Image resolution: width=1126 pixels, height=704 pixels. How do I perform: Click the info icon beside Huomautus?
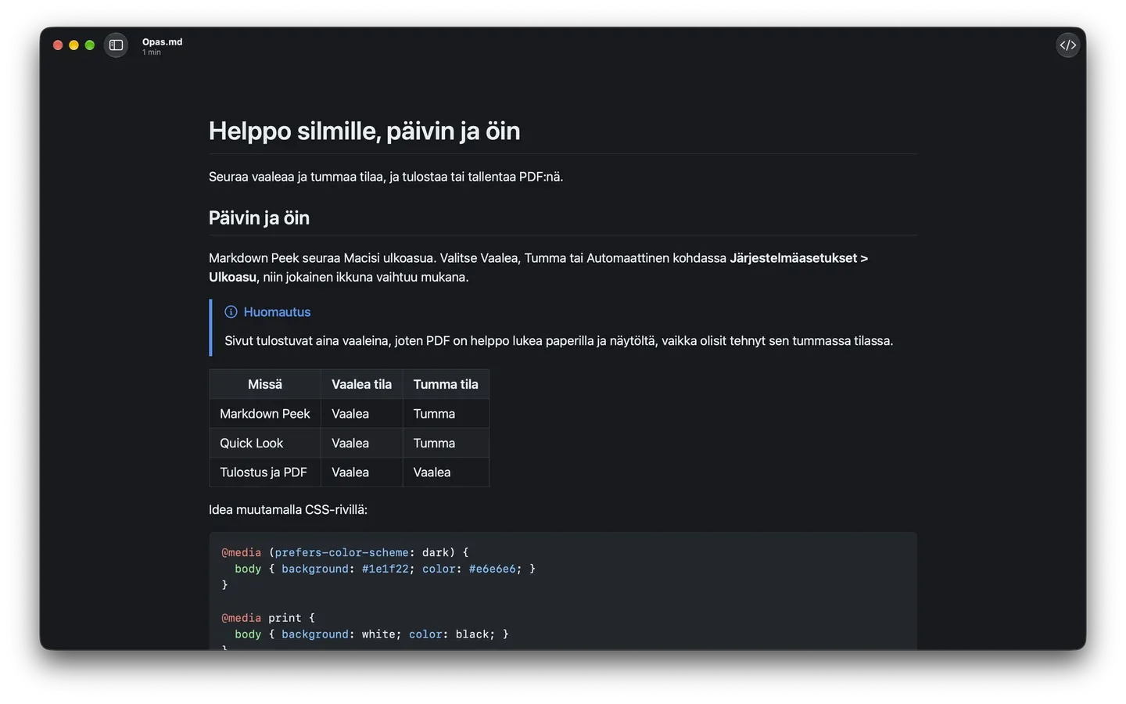[231, 312]
